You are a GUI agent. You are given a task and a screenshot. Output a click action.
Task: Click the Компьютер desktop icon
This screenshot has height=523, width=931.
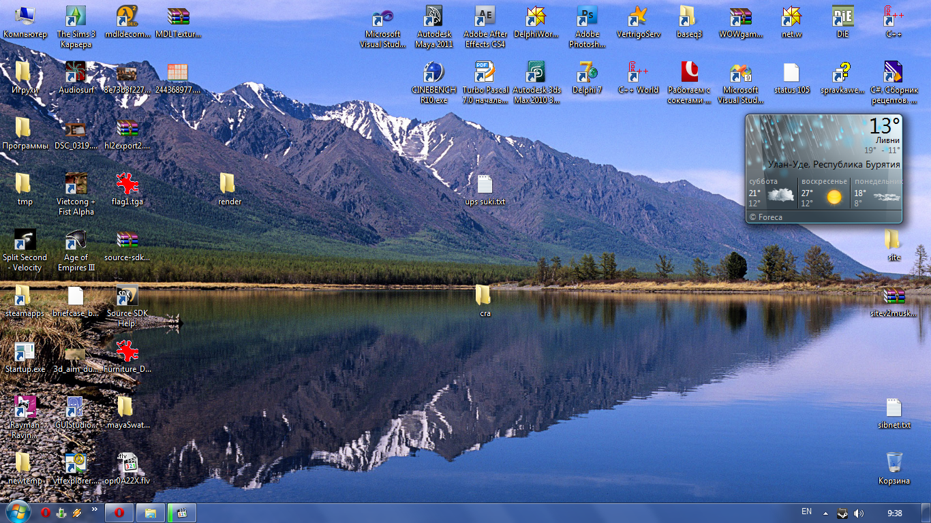pyautogui.click(x=25, y=16)
